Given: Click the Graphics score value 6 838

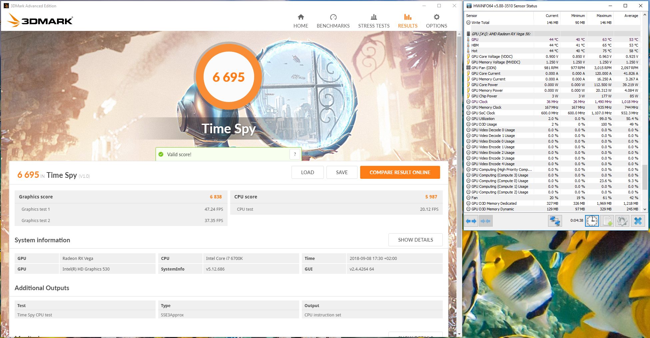Looking at the screenshot, I should coord(216,197).
